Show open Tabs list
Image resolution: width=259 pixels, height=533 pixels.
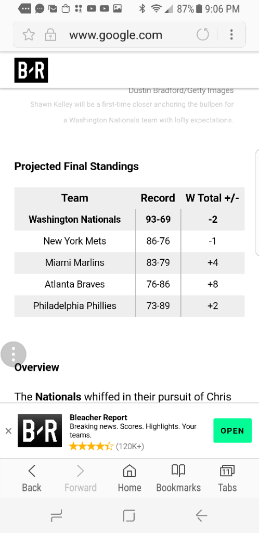[x=227, y=479]
